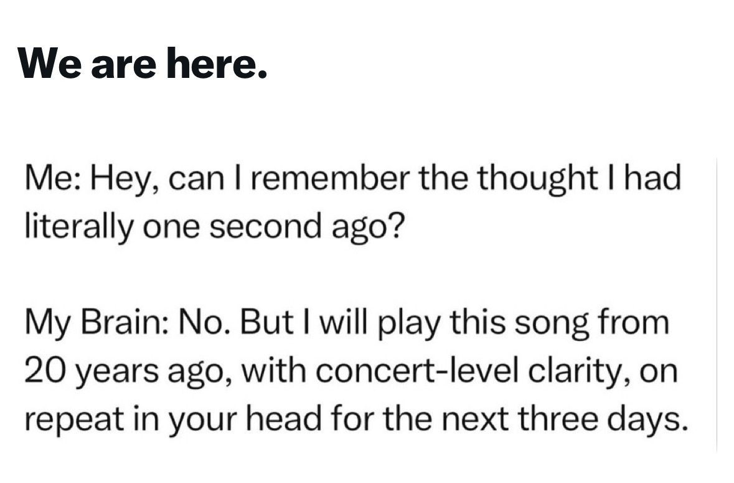
Task: Click the "We are here." heading
Action: 143,63
